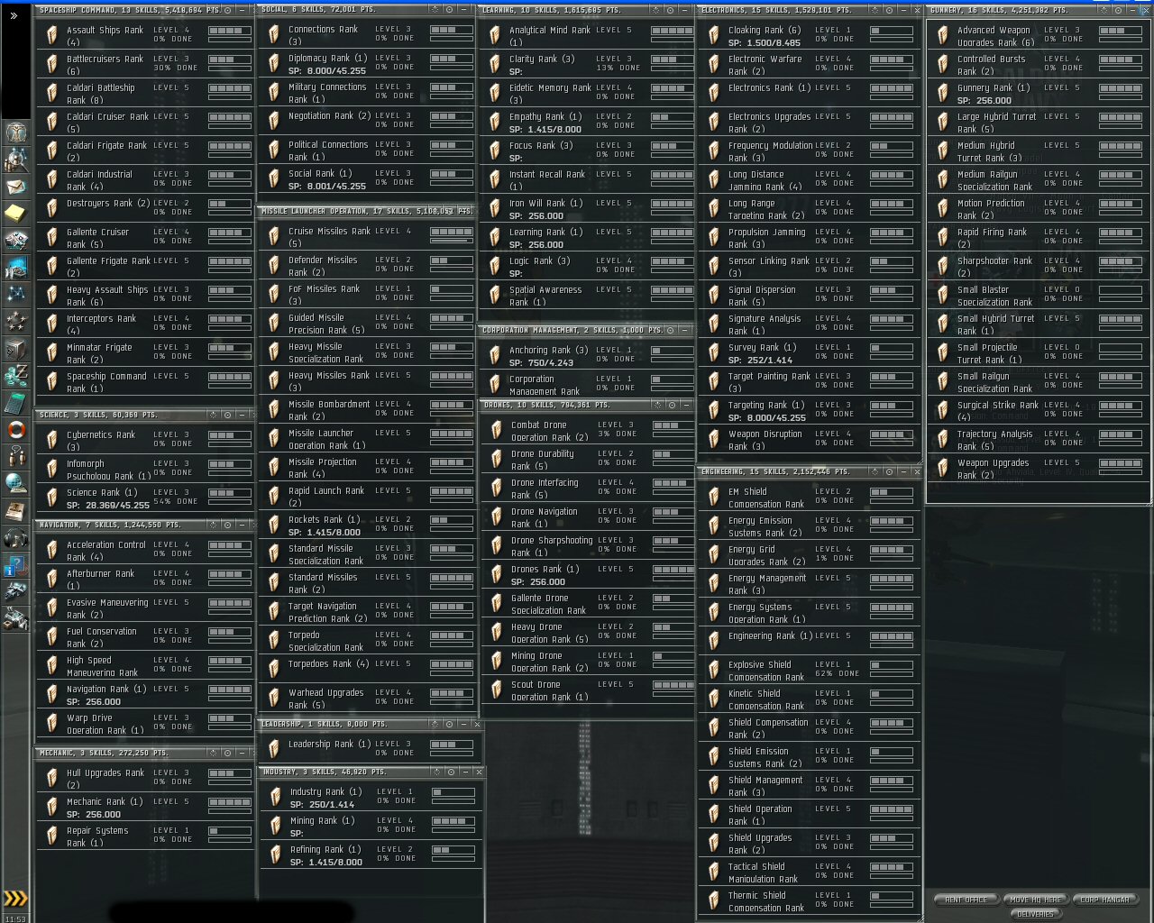This screenshot has height=923, width=1154.
Task: Open the star map constellation sidebar icon
Action: point(15,294)
